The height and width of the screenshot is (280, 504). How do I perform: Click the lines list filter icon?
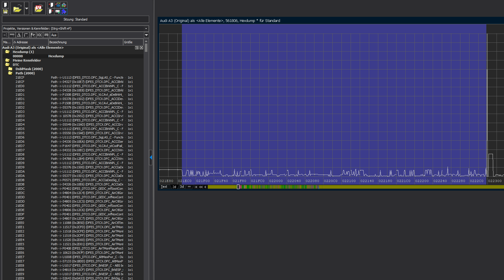click(46, 35)
